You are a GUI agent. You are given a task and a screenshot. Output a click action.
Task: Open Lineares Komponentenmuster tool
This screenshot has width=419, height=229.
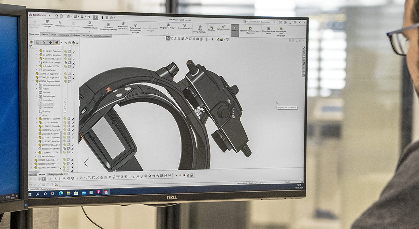(x=90, y=26)
